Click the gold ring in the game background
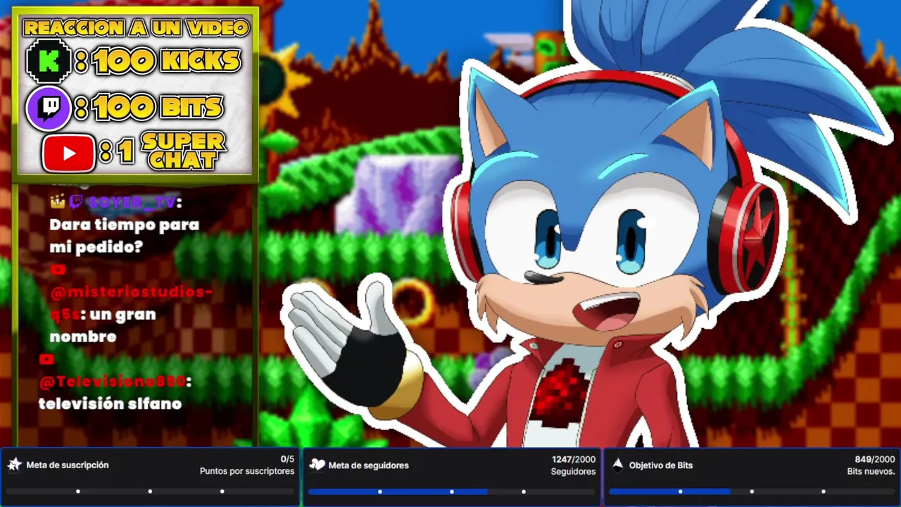Screen dimensions: 901x507 tap(414, 301)
